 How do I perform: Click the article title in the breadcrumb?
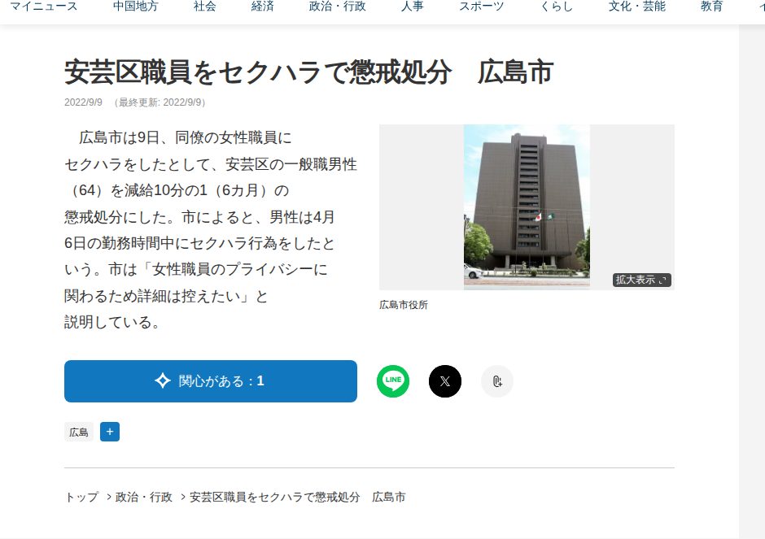pyautogui.click(x=298, y=497)
